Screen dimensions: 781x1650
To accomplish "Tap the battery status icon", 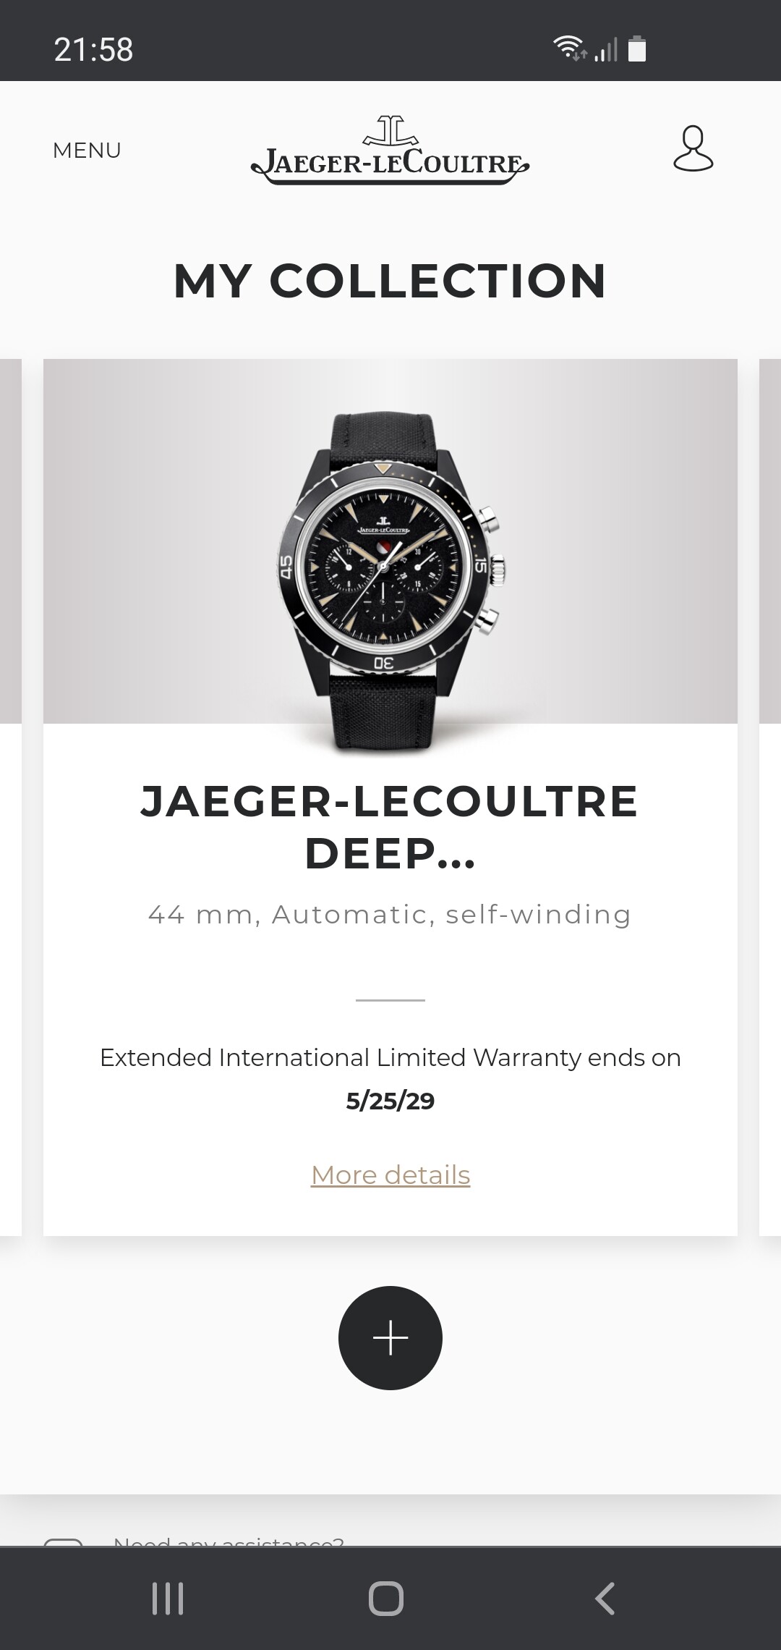I will click(637, 48).
